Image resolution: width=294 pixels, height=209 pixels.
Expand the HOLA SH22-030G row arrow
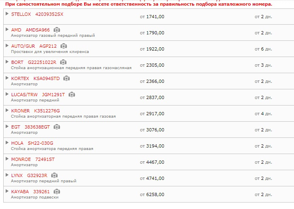click(x=7, y=142)
